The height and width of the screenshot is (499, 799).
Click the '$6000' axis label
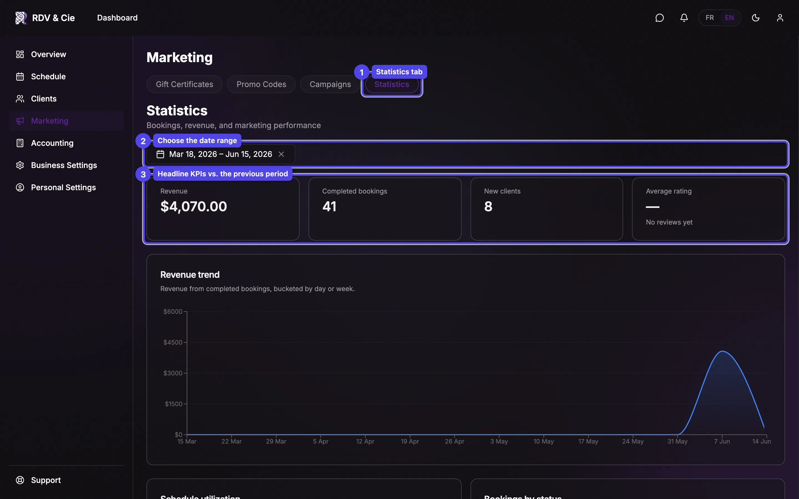click(173, 312)
